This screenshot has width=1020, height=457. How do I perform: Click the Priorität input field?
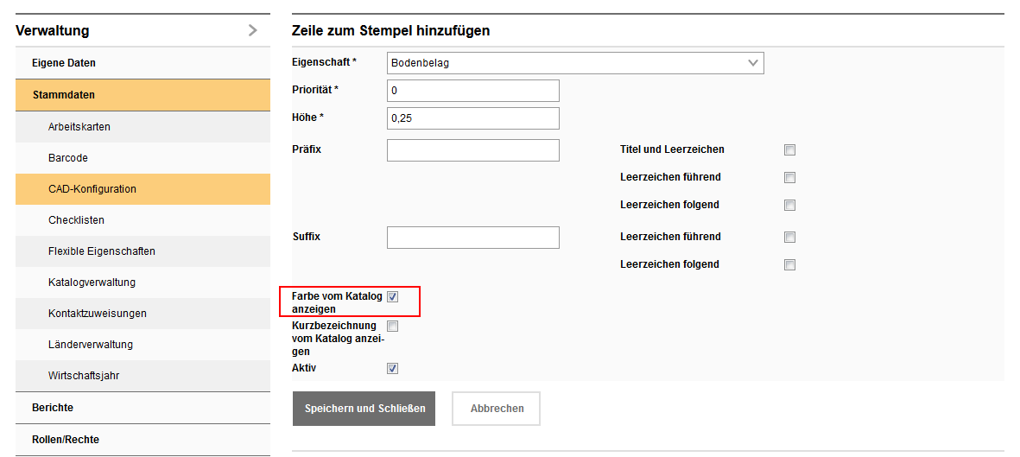472,91
